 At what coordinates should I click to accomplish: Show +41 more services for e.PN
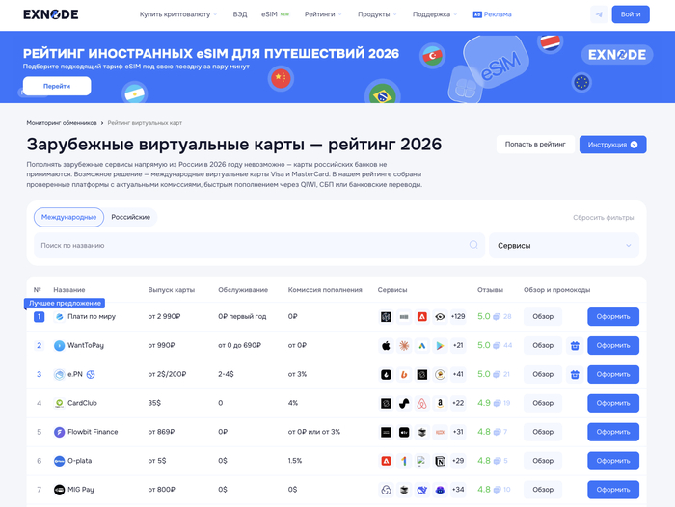[458, 374]
